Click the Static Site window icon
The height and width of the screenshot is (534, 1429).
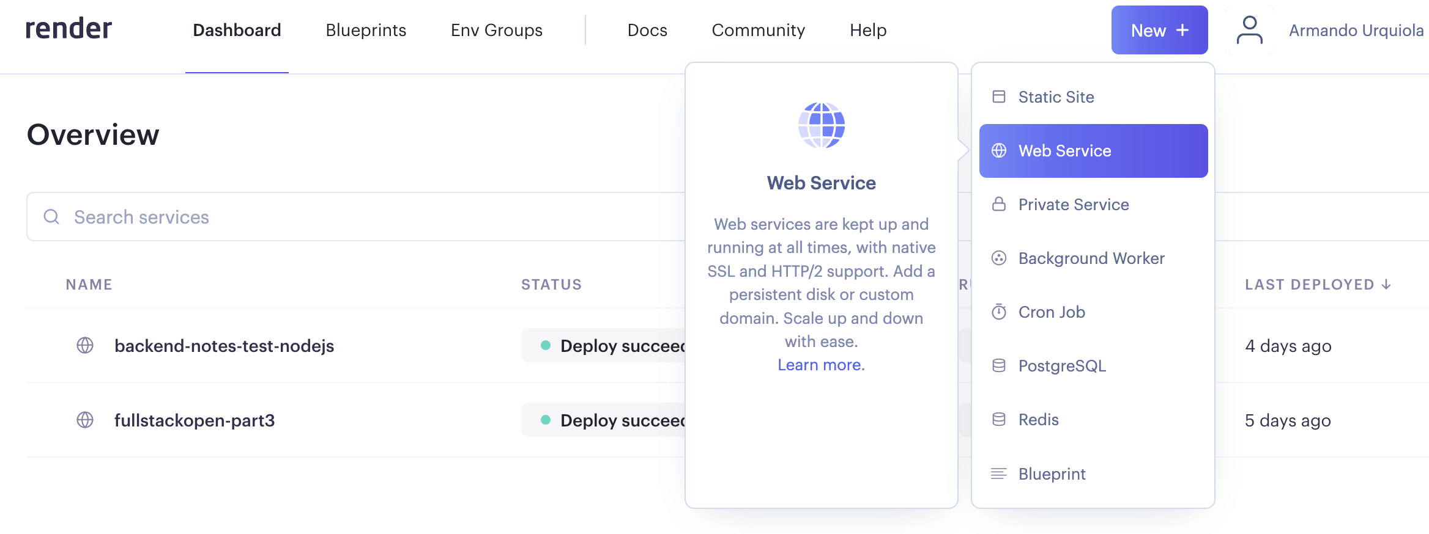click(999, 97)
